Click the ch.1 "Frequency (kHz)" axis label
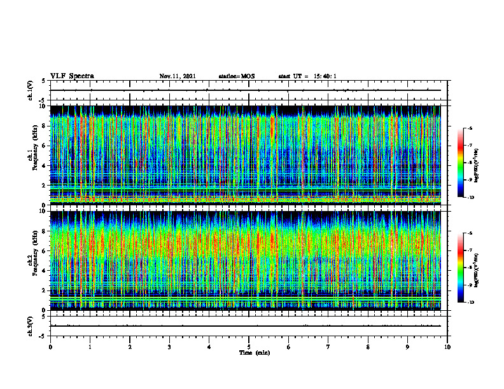Image resolution: width=504 pixels, height=389 pixels. point(36,147)
